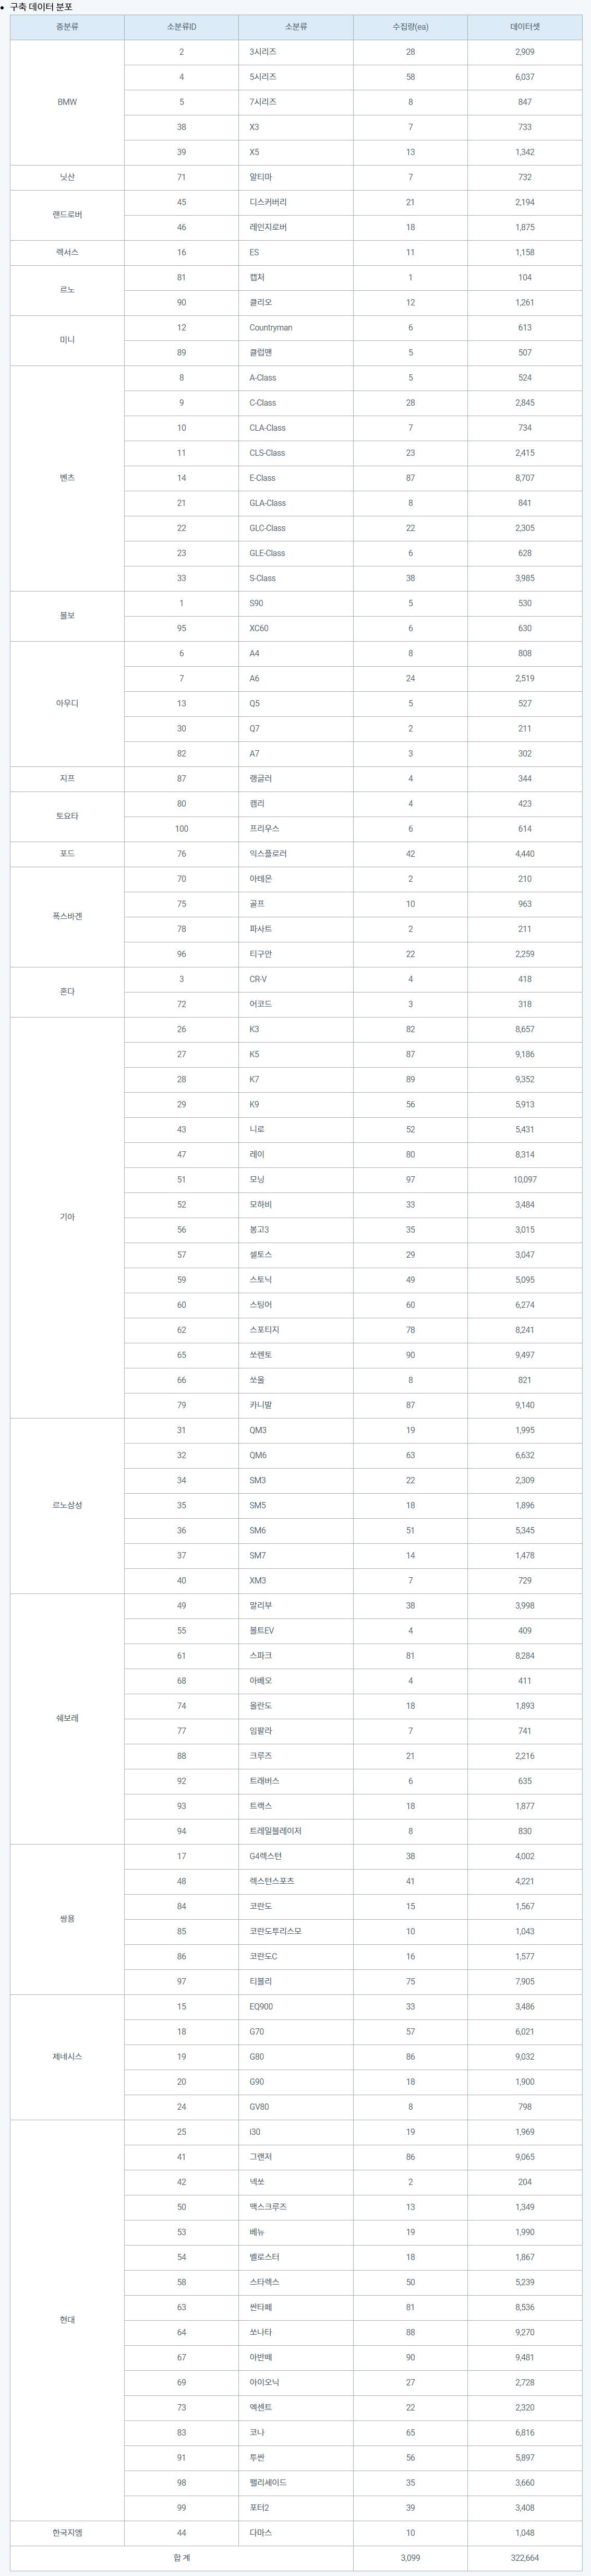
Task: Click the 수집량(ea) column header
Action: [409, 27]
